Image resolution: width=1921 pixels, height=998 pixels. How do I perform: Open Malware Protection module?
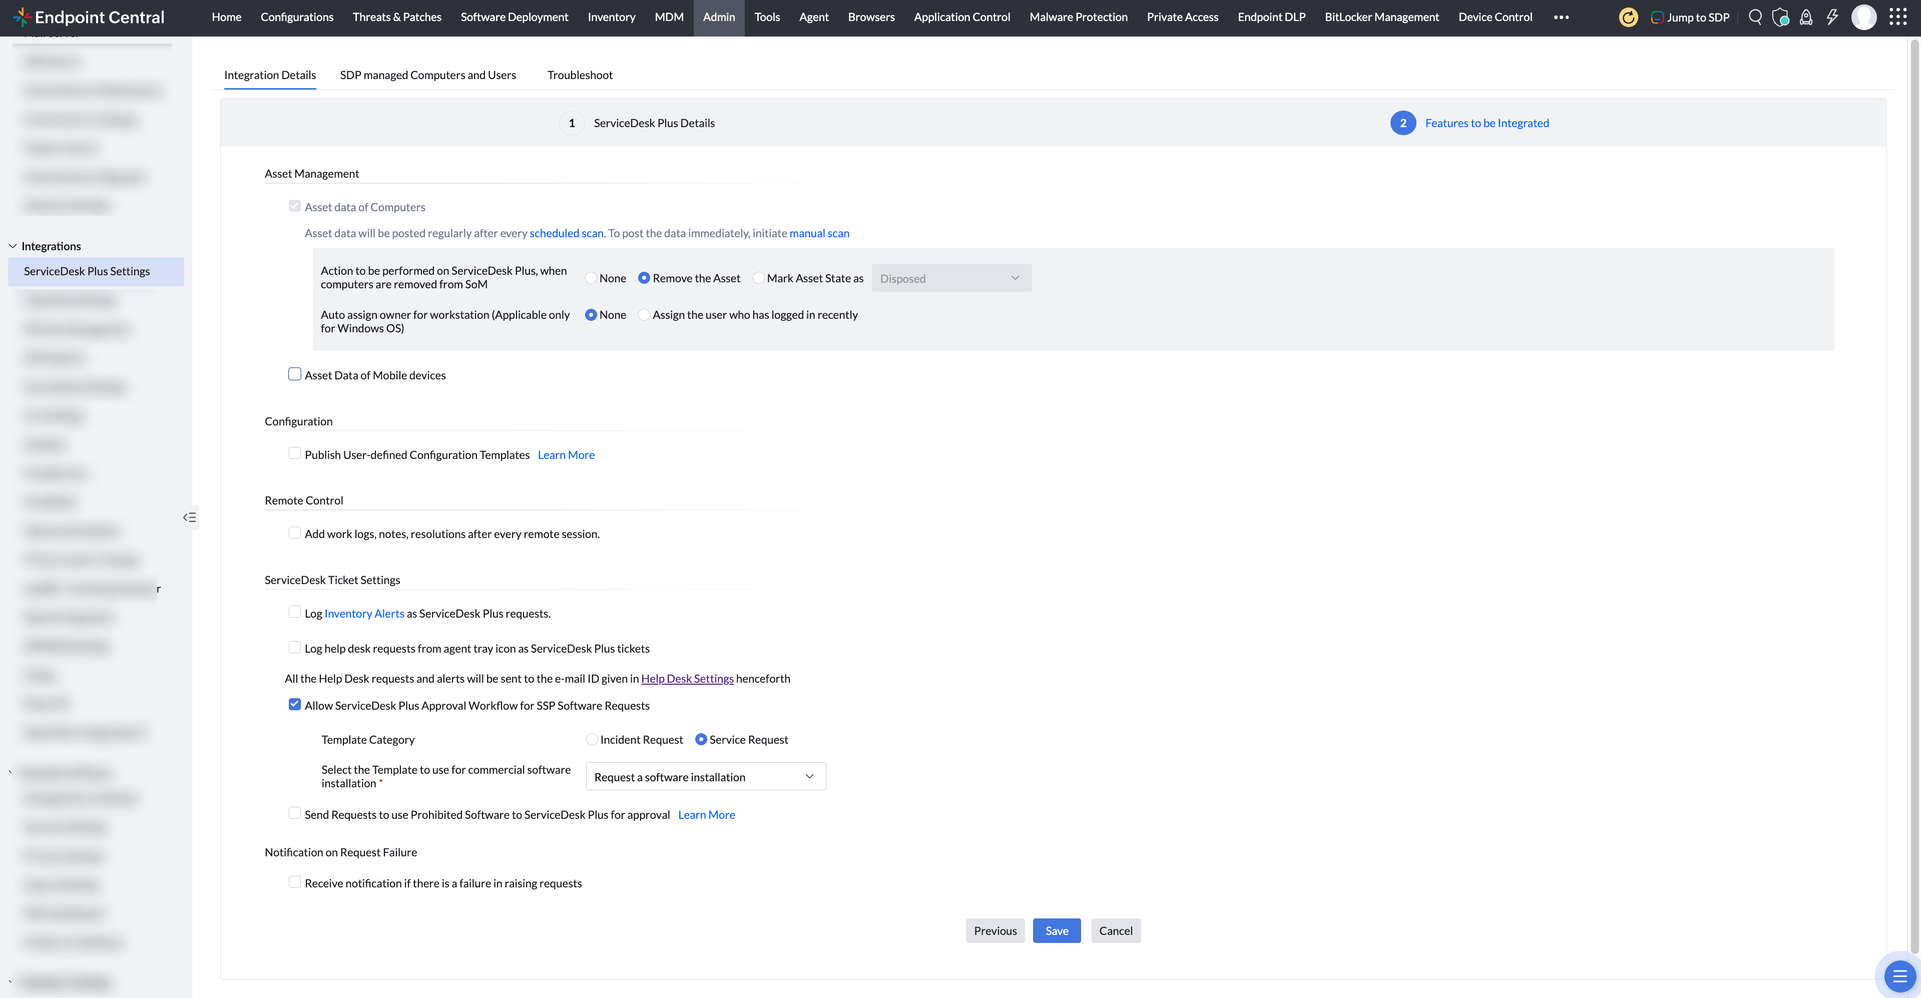coord(1078,17)
